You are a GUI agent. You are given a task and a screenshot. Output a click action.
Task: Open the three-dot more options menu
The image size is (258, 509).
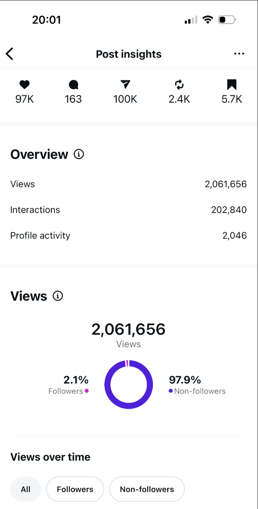coord(239,54)
